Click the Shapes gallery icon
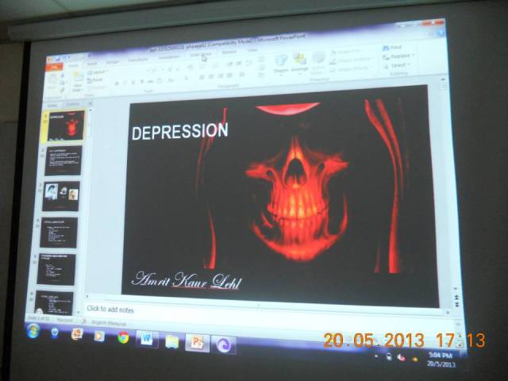Image resolution: width=508 pixels, height=381 pixels. click(281, 63)
